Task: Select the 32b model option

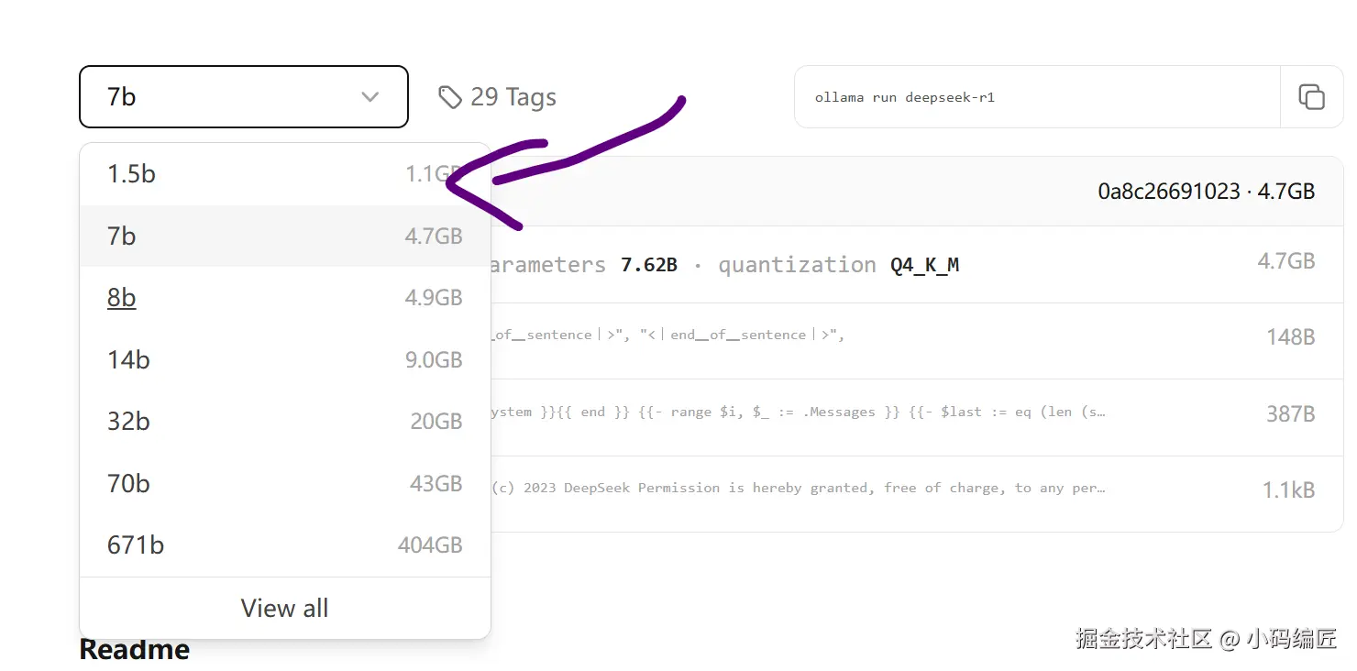Action: point(284,422)
